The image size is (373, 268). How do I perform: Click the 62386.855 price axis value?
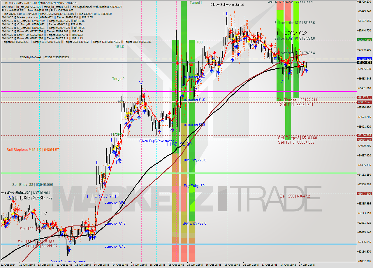(x=365, y=242)
